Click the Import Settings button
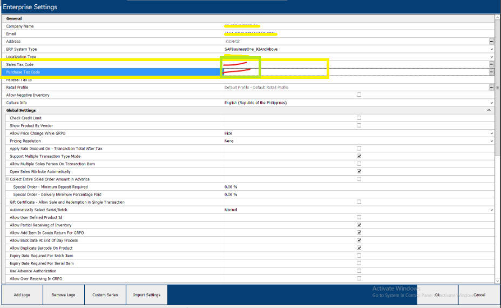 click(147, 295)
